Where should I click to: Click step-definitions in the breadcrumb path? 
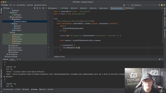[x=21, y=5]
